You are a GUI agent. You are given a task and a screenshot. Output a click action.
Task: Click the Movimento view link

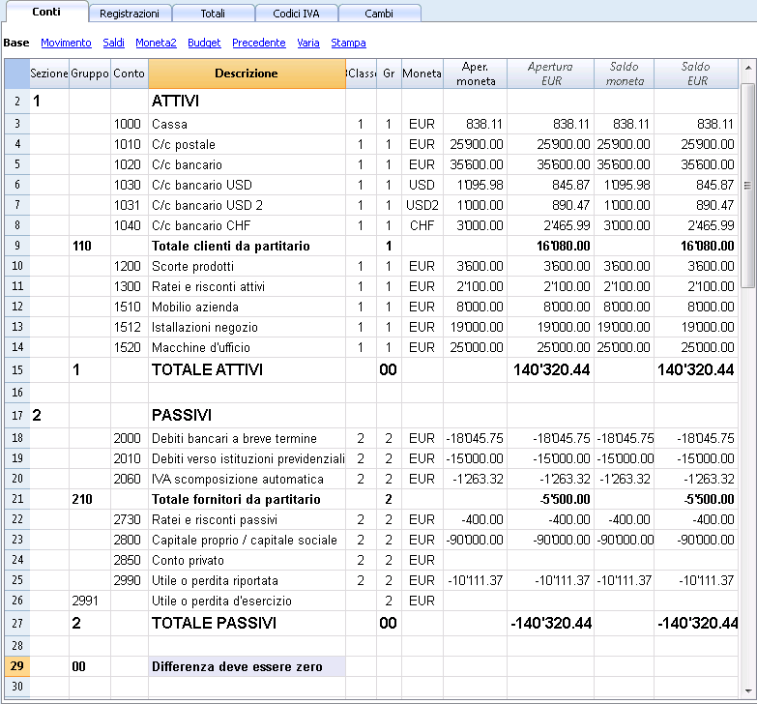point(66,43)
